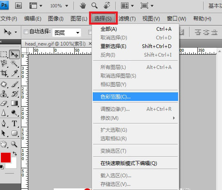
Task: Open the 文件(F) menu
Action: point(9,19)
